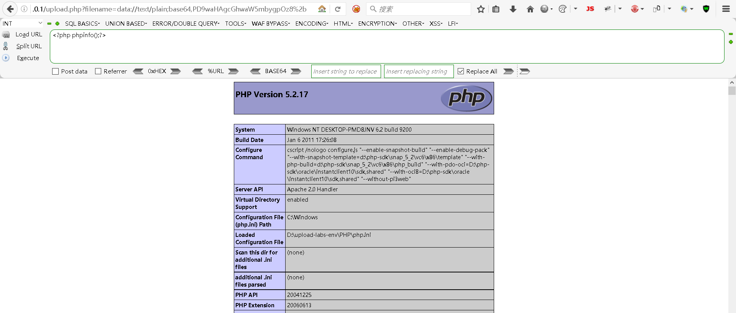Click the colored globe proxy extension icon

(x=684, y=9)
